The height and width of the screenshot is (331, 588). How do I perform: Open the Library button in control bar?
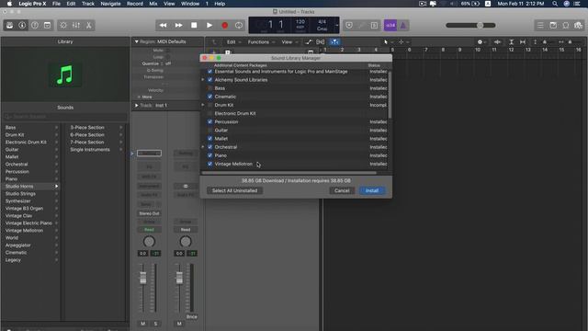tap(10, 25)
